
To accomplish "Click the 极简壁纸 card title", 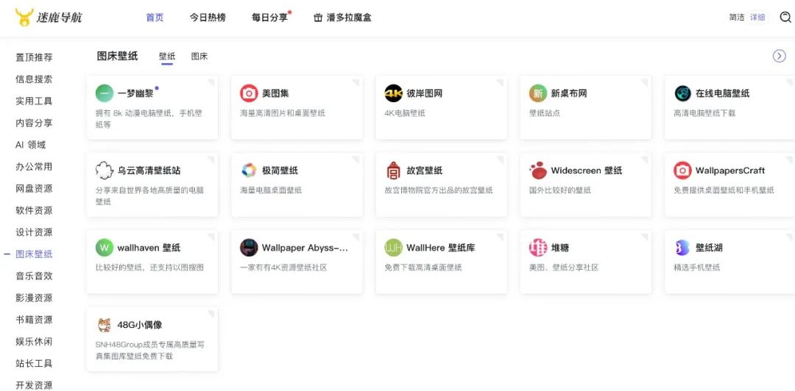I will 280,171.
